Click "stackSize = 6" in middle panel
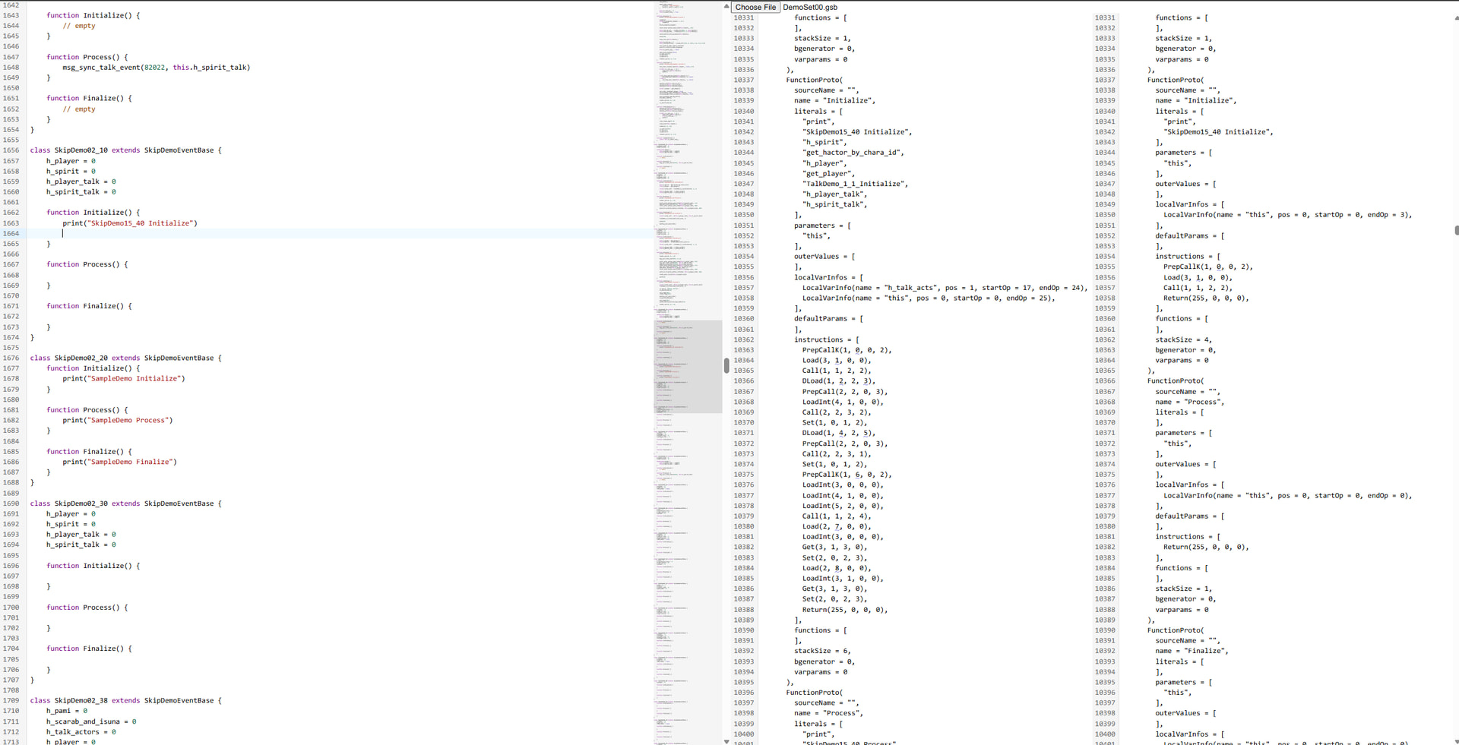 [822, 651]
